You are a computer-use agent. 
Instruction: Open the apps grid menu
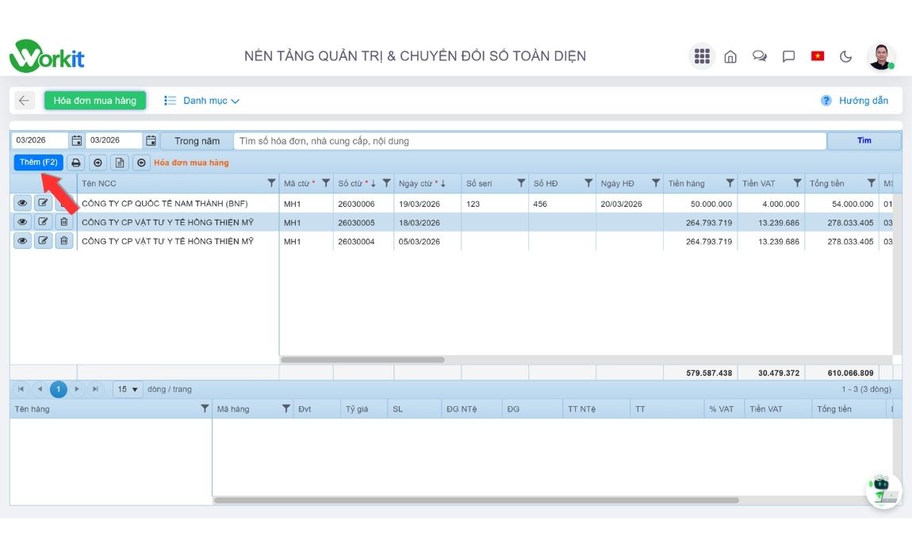coord(701,56)
